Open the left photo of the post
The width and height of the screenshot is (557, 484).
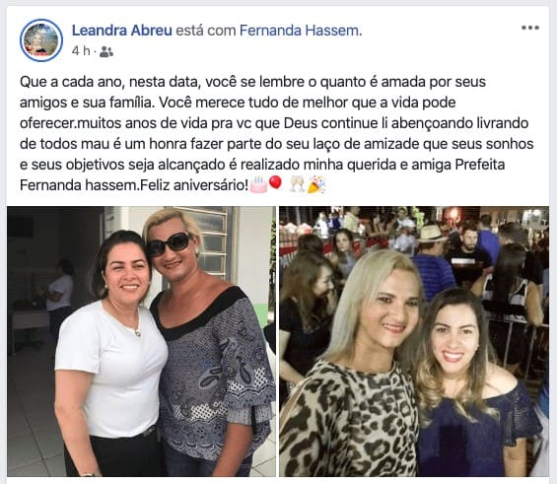pyautogui.click(x=141, y=341)
